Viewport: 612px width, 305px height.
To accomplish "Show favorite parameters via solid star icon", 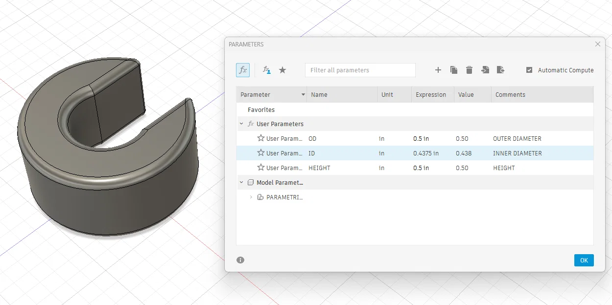I will point(282,70).
